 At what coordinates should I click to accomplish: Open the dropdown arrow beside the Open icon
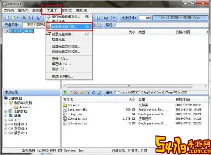coord(18,18)
